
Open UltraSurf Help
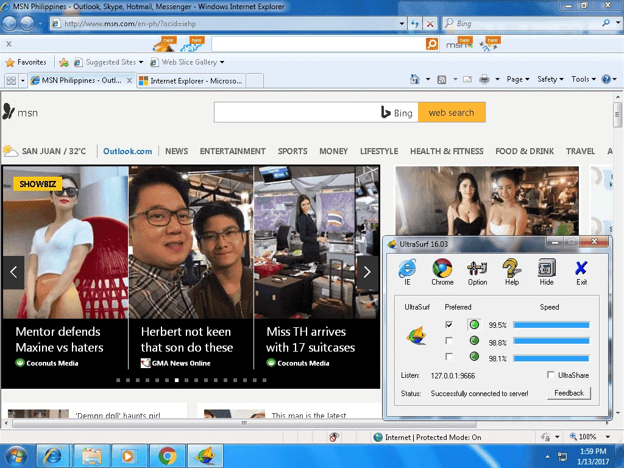click(x=512, y=272)
